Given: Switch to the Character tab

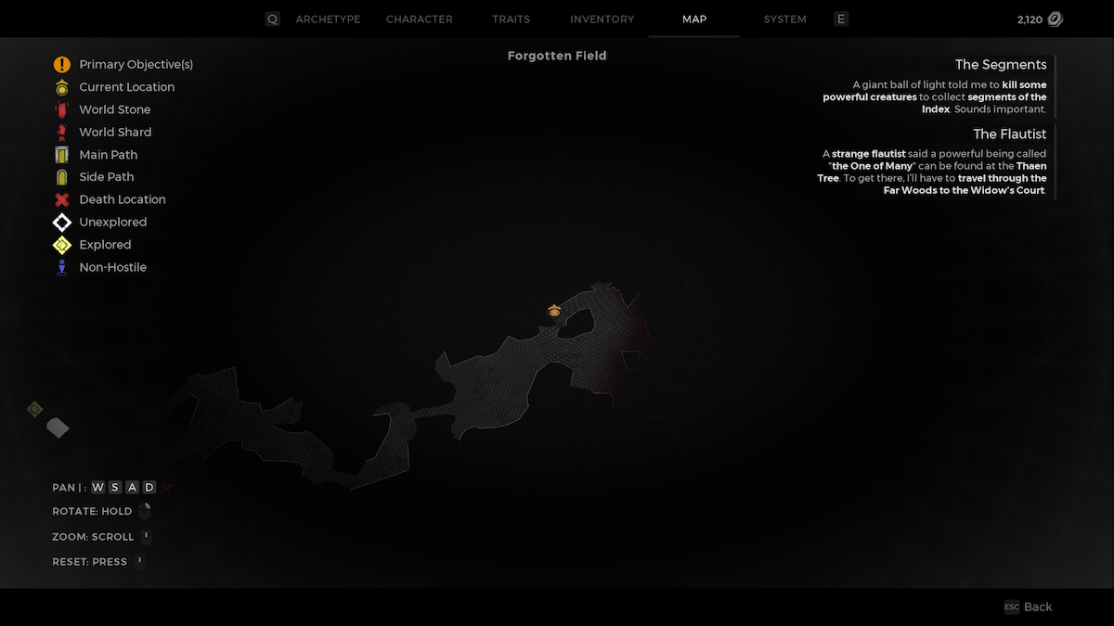Looking at the screenshot, I should pos(419,19).
